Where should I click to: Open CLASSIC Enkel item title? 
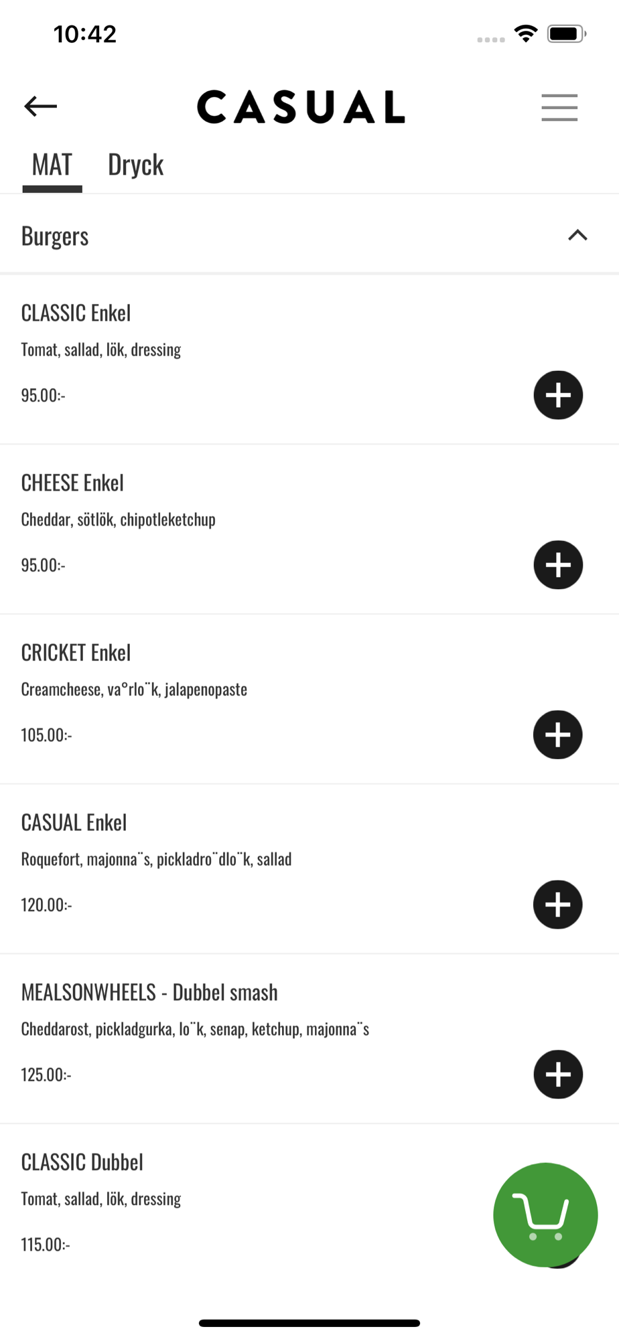pyautogui.click(x=76, y=313)
